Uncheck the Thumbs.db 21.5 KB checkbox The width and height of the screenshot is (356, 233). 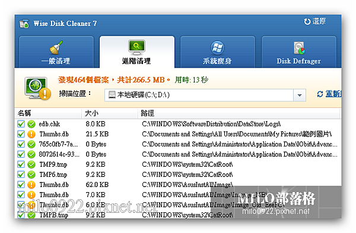click(21, 134)
